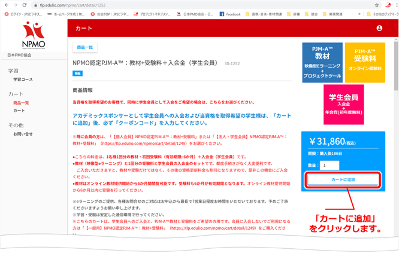The height and width of the screenshot is (253, 399).
Task: Click the カートに追加 button
Action: pyautogui.click(x=343, y=179)
